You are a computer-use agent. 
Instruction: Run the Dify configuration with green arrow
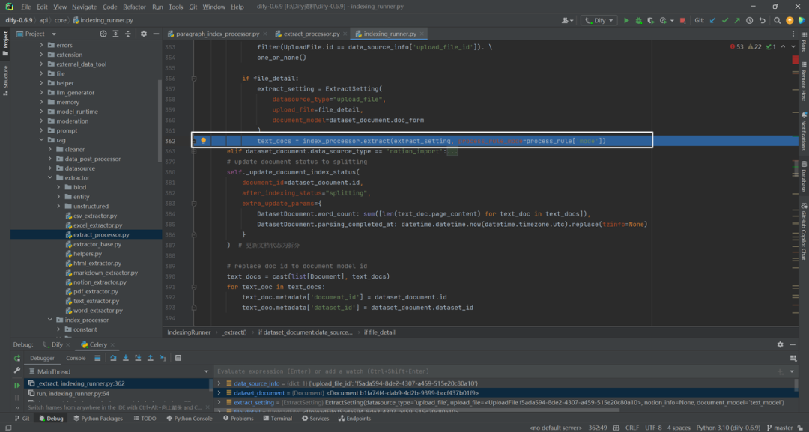point(626,21)
